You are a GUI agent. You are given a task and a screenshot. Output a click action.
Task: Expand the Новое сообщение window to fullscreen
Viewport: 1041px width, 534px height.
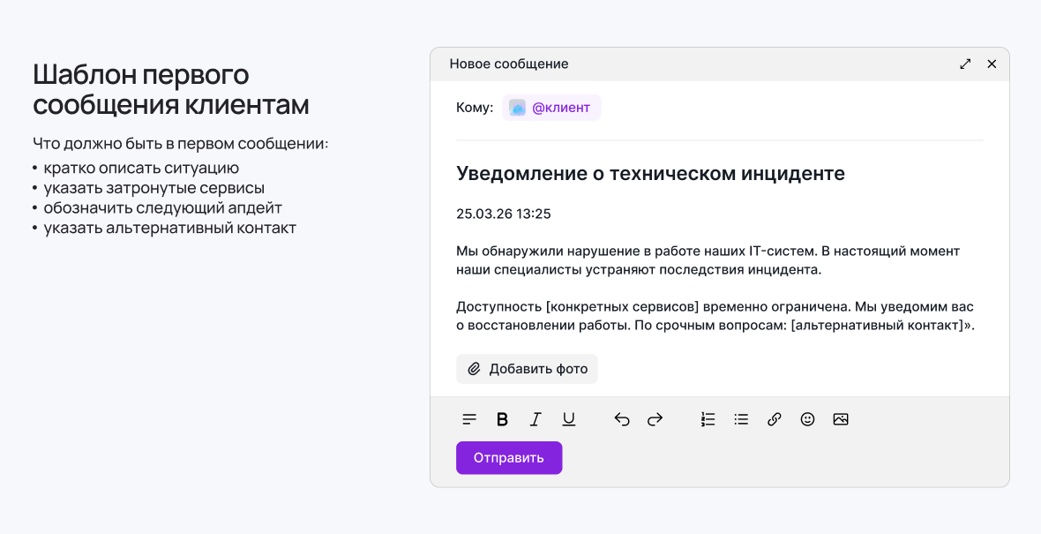pyautogui.click(x=965, y=64)
